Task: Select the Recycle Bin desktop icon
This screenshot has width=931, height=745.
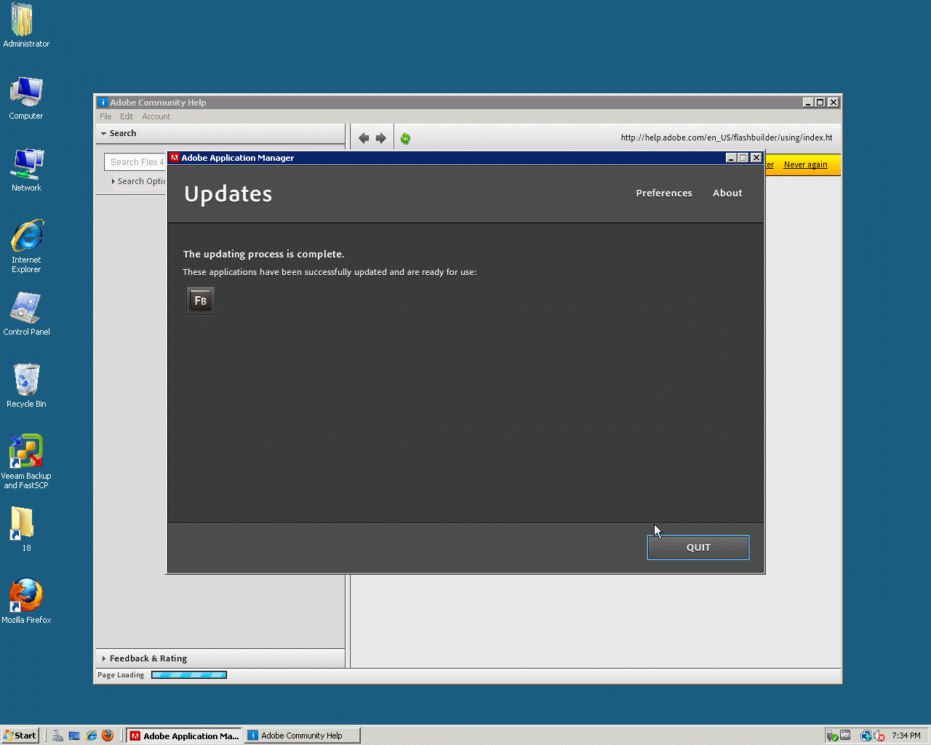Action: click(x=26, y=386)
